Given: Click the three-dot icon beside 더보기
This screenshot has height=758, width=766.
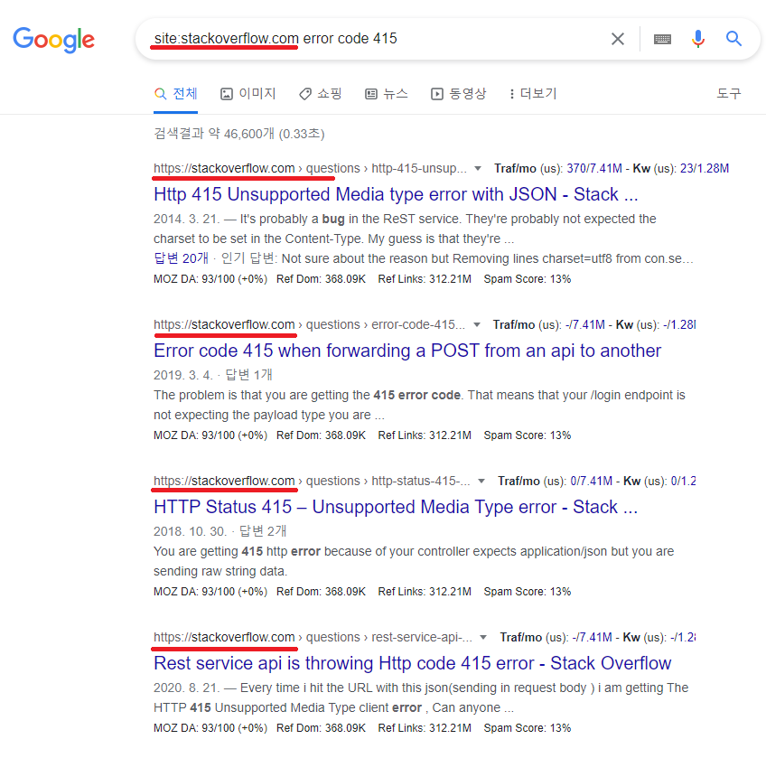Looking at the screenshot, I should [511, 94].
